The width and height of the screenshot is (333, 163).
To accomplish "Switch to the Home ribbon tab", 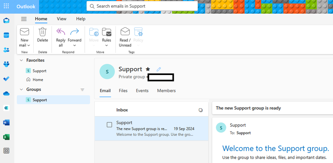I will [41, 19].
